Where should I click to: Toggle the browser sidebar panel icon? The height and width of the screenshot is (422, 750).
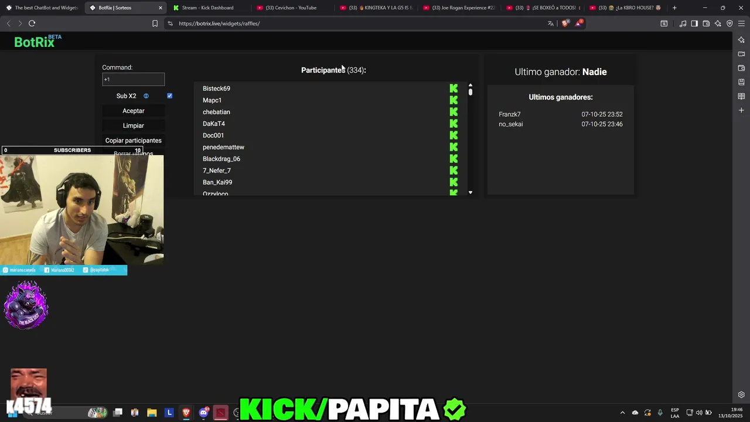pos(694,23)
